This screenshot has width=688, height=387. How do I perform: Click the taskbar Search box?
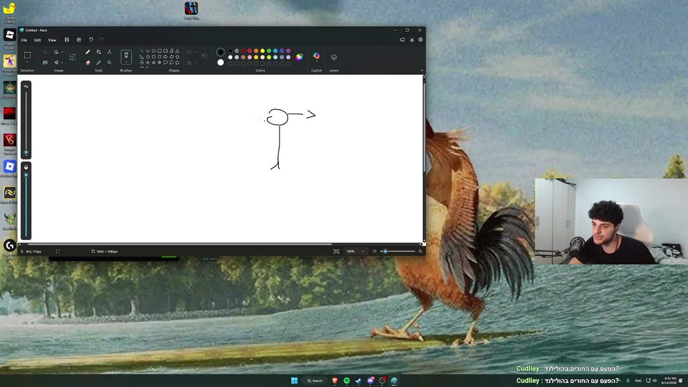point(315,381)
